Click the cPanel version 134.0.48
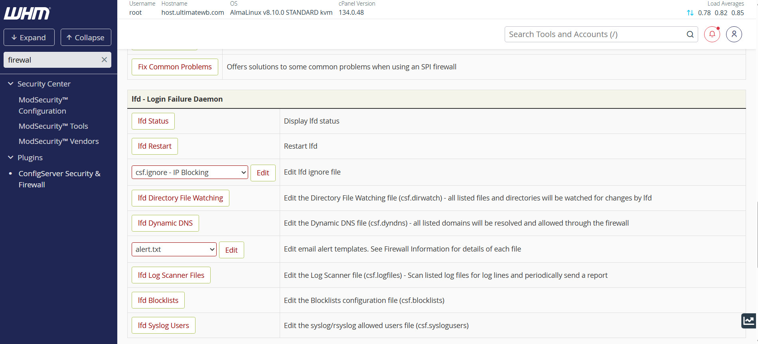The width and height of the screenshot is (758, 344). point(351,12)
